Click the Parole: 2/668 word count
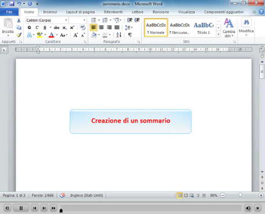This screenshot has width=265, height=214. click(x=43, y=195)
